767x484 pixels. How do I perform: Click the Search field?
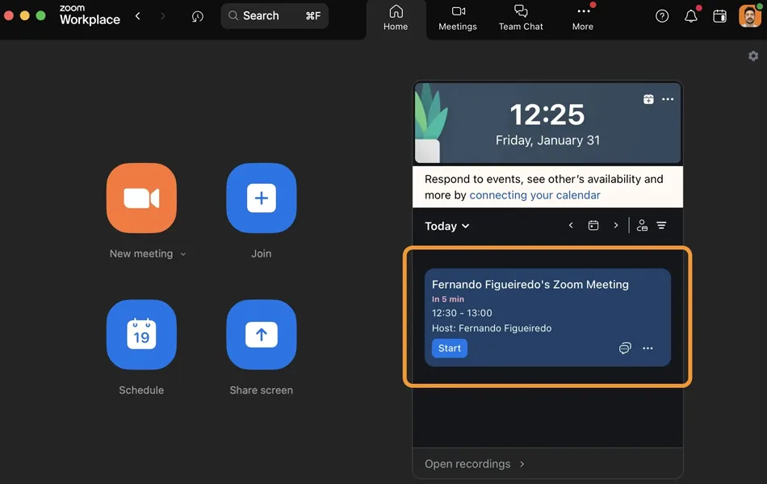click(275, 16)
